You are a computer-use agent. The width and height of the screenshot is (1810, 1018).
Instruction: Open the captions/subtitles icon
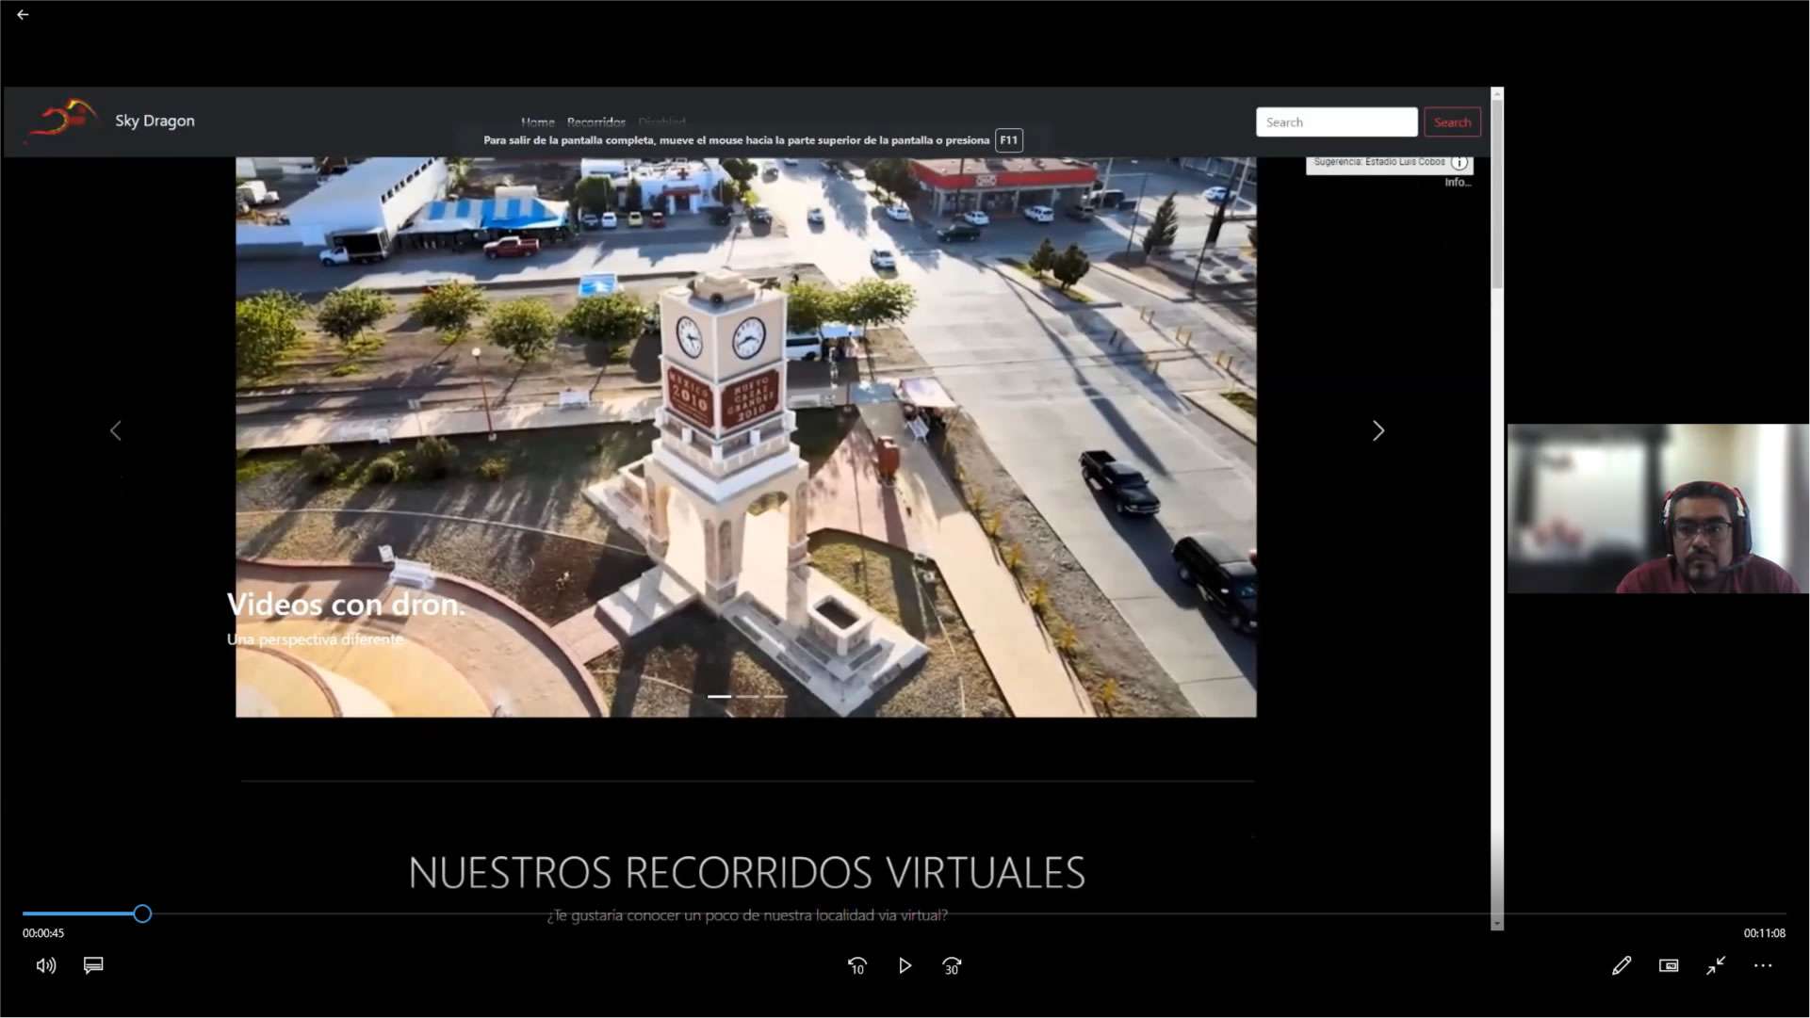[93, 966]
